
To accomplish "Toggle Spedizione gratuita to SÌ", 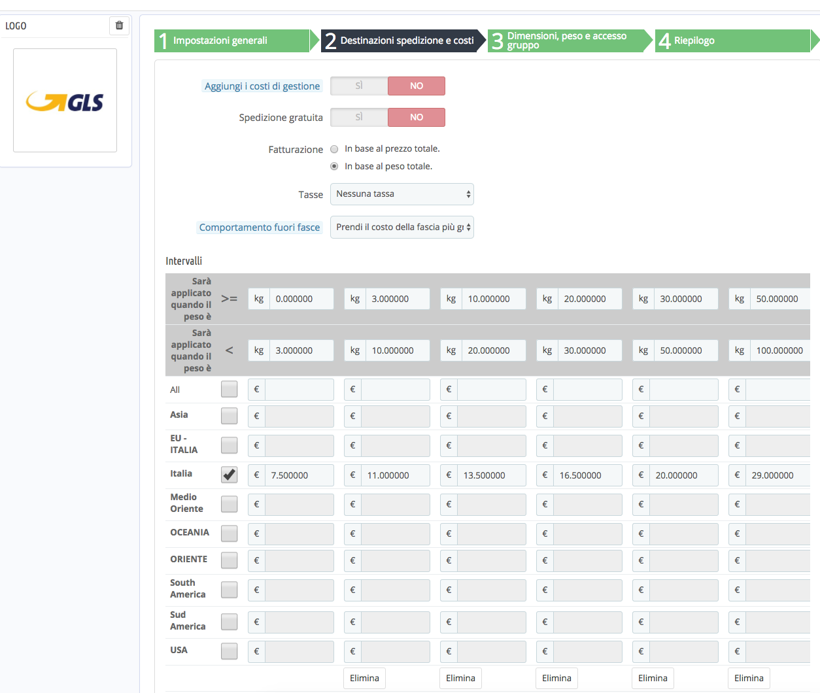I will (x=359, y=117).
